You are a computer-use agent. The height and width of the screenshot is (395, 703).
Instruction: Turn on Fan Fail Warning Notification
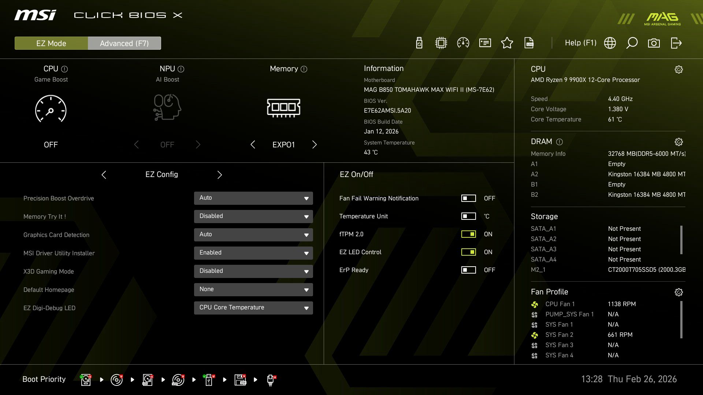(x=468, y=198)
